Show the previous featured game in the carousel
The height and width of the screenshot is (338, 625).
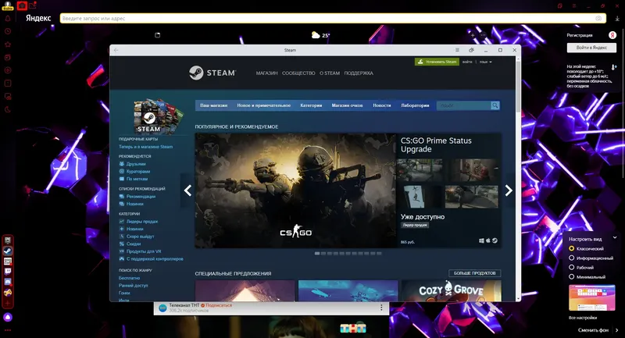coord(187,190)
